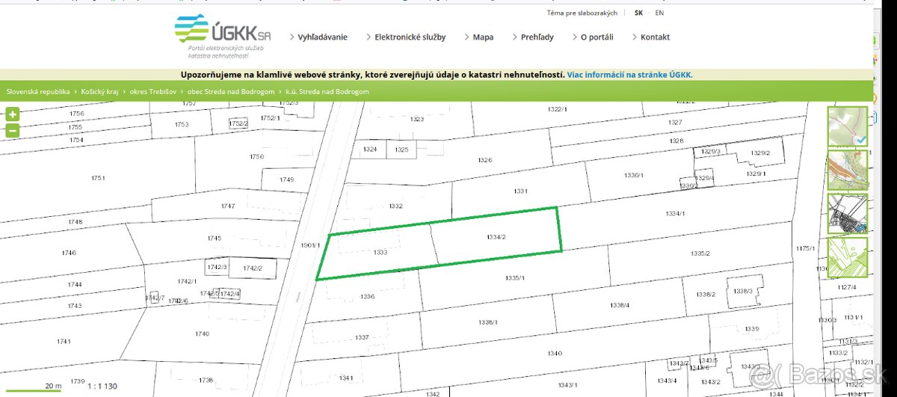The image size is (897, 397).
Task: Choose the green hatched parcels layer thumbnail
Action: click(847, 257)
